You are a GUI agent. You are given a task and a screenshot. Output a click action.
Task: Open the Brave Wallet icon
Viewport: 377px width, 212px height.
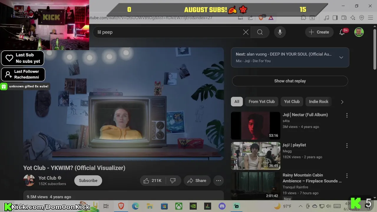pos(344,18)
